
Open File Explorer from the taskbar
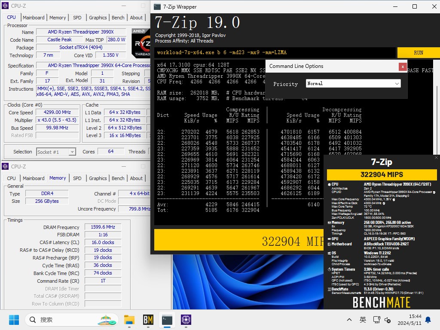click(x=129, y=320)
